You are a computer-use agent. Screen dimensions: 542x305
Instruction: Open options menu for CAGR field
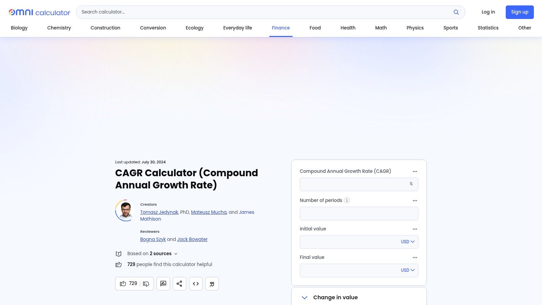pyautogui.click(x=415, y=171)
